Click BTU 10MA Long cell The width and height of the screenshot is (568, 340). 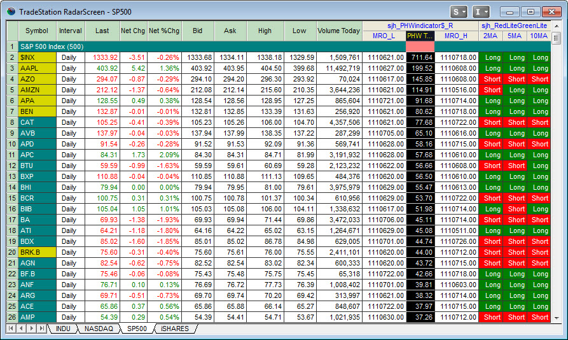coord(539,166)
